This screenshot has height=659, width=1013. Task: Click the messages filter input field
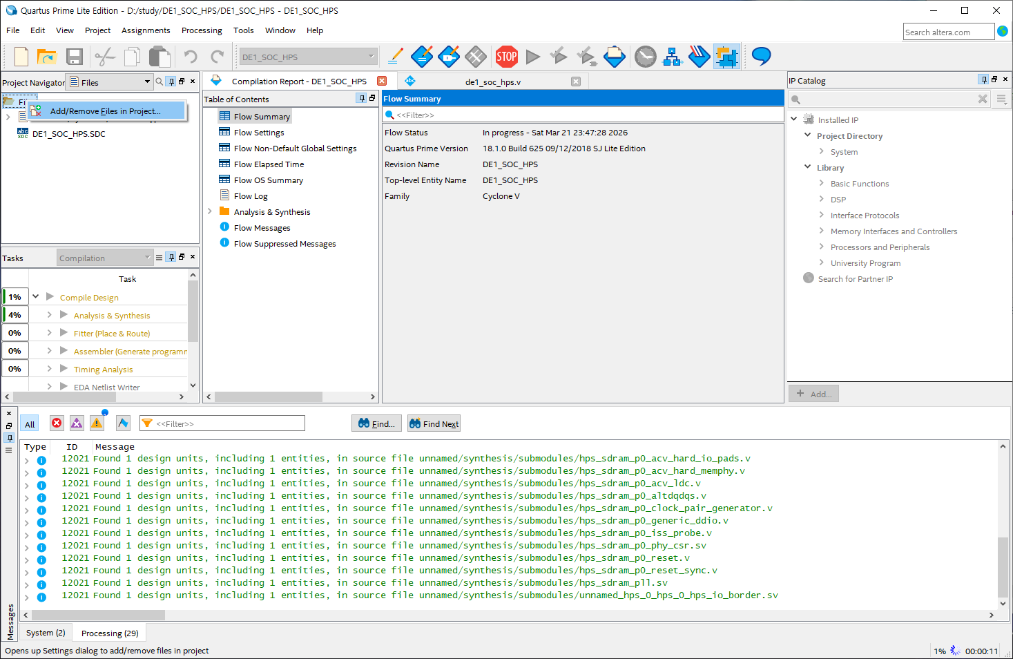(x=222, y=423)
